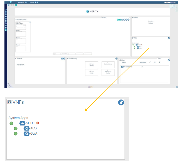This screenshot has height=162, width=179.
Task: Click the red asterisk next to SDLC
Action: pos(37,123)
